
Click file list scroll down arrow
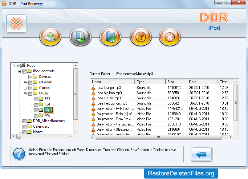click(x=236, y=132)
